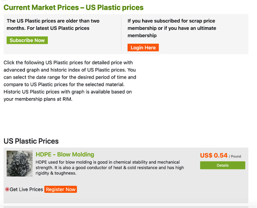Click the 'older than two months' notice text
This screenshot has height=208, width=257.
[53, 24]
